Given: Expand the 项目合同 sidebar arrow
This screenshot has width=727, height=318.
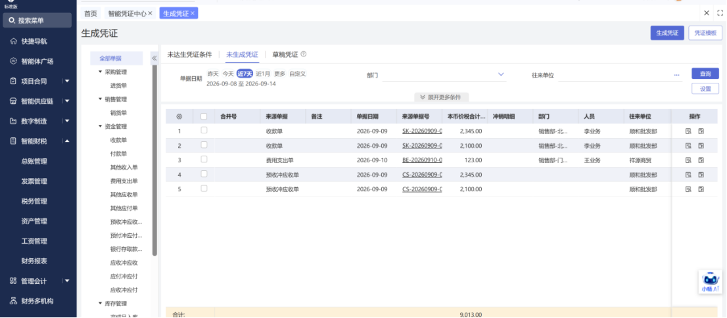Looking at the screenshot, I should pos(67,81).
